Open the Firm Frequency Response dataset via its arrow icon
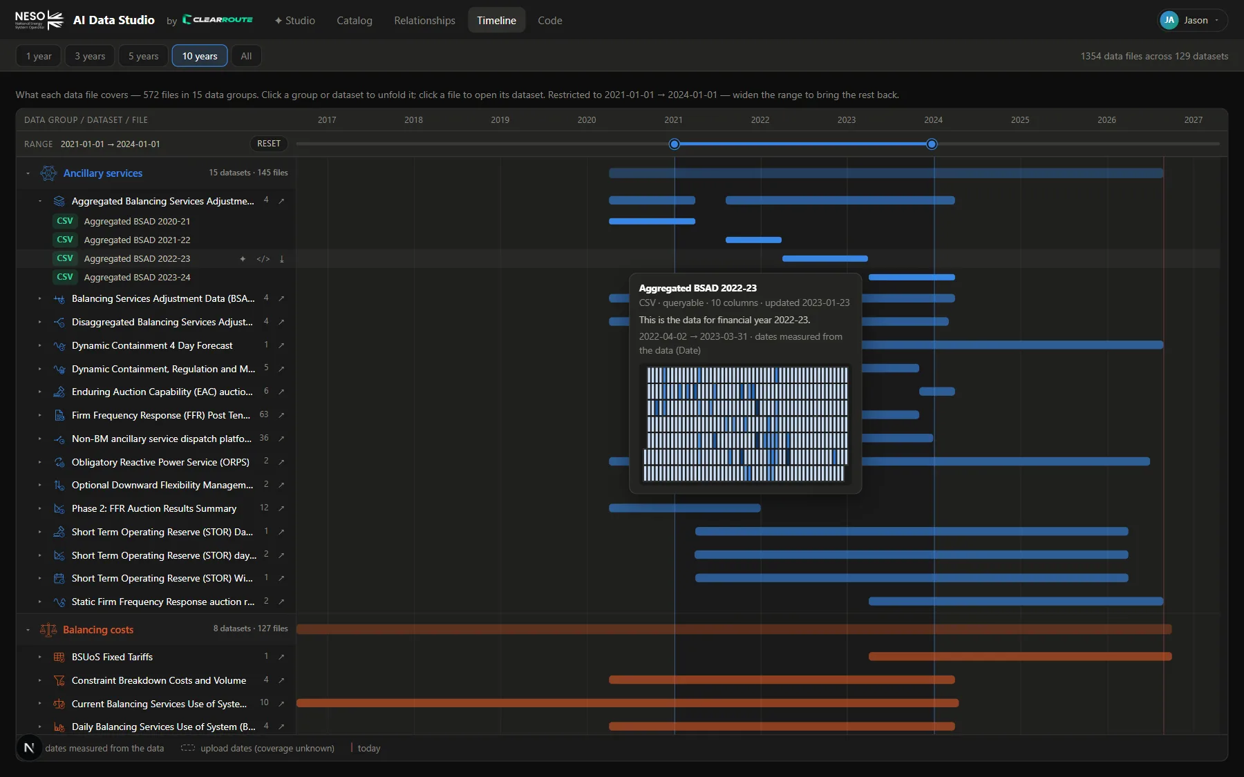 tap(281, 415)
